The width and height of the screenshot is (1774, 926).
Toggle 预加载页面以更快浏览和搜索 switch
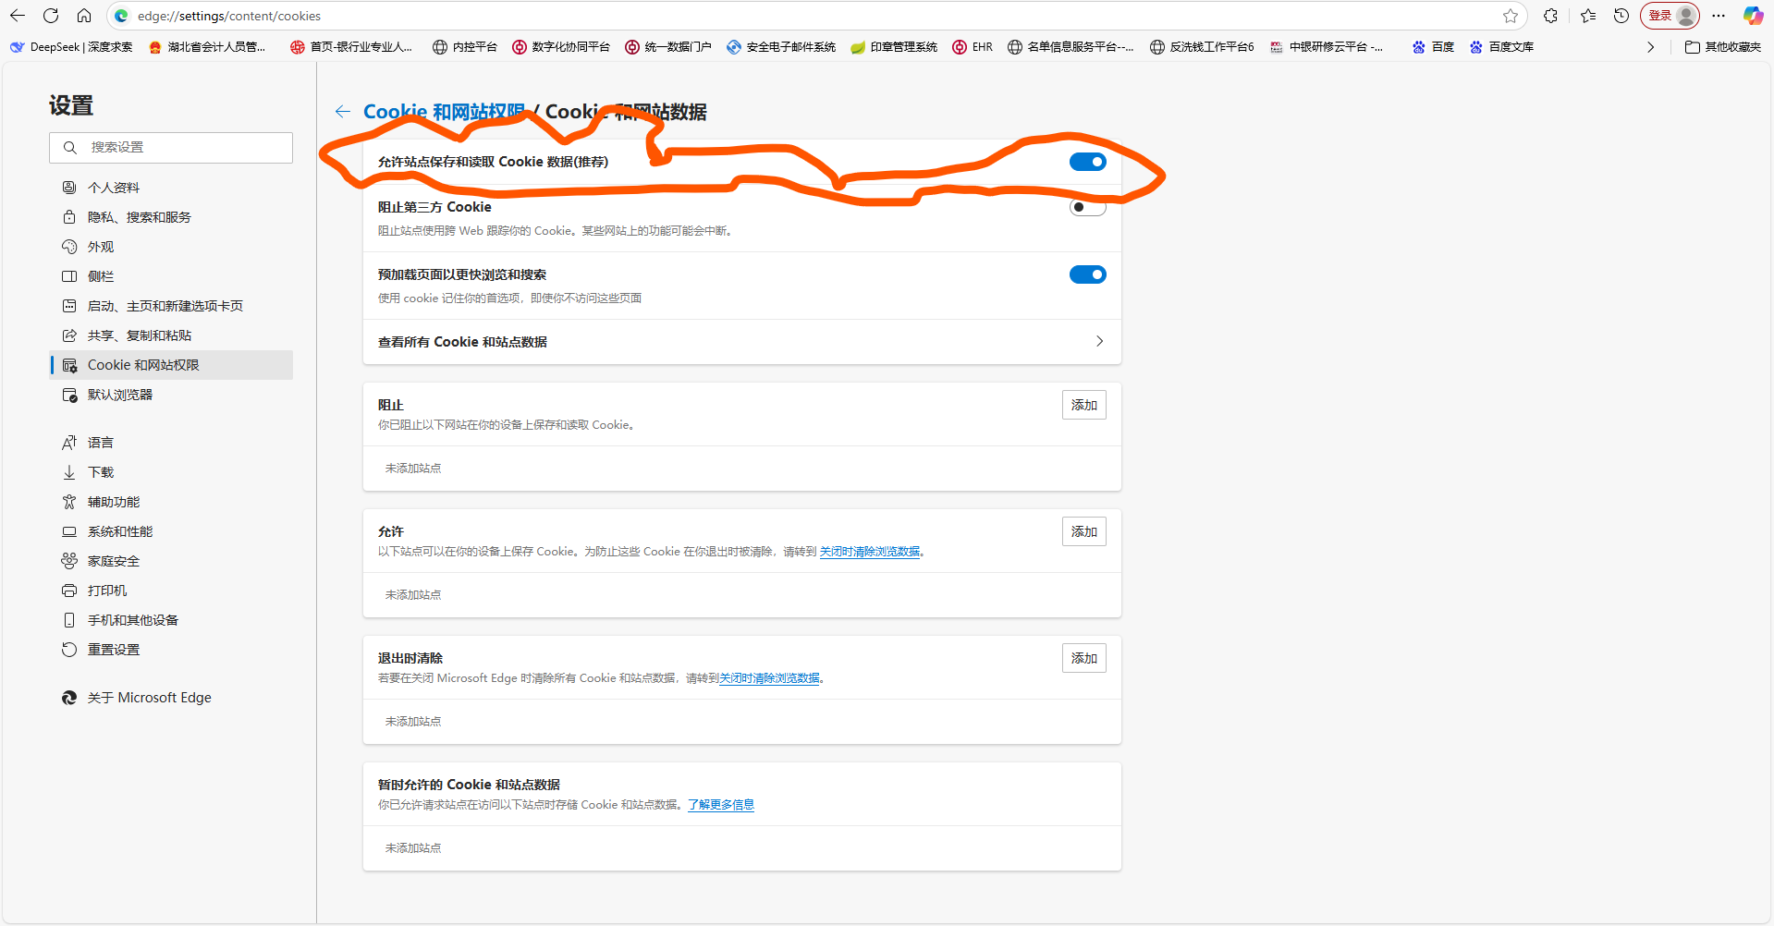[1088, 274]
